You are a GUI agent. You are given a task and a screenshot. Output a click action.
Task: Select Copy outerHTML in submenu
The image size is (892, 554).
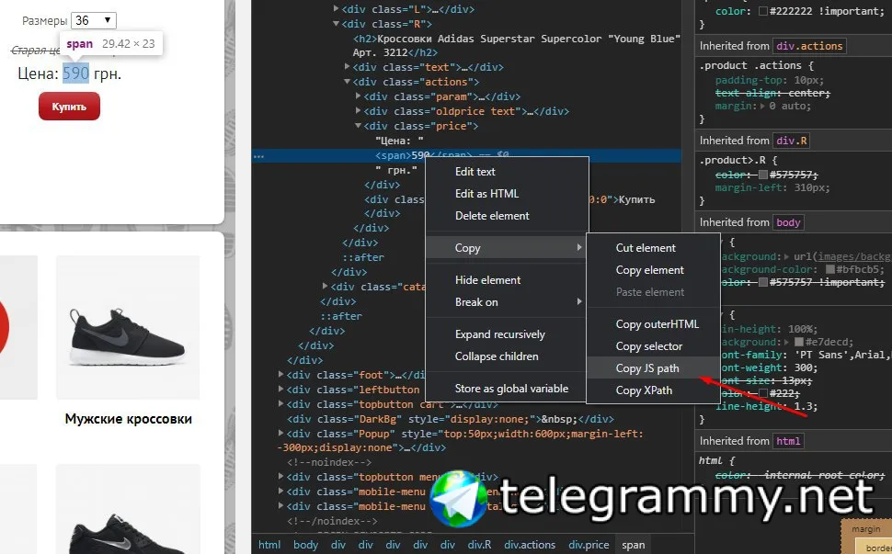(x=653, y=324)
